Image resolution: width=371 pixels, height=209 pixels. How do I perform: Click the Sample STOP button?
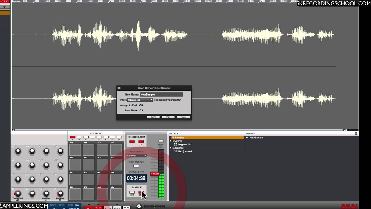(141, 192)
